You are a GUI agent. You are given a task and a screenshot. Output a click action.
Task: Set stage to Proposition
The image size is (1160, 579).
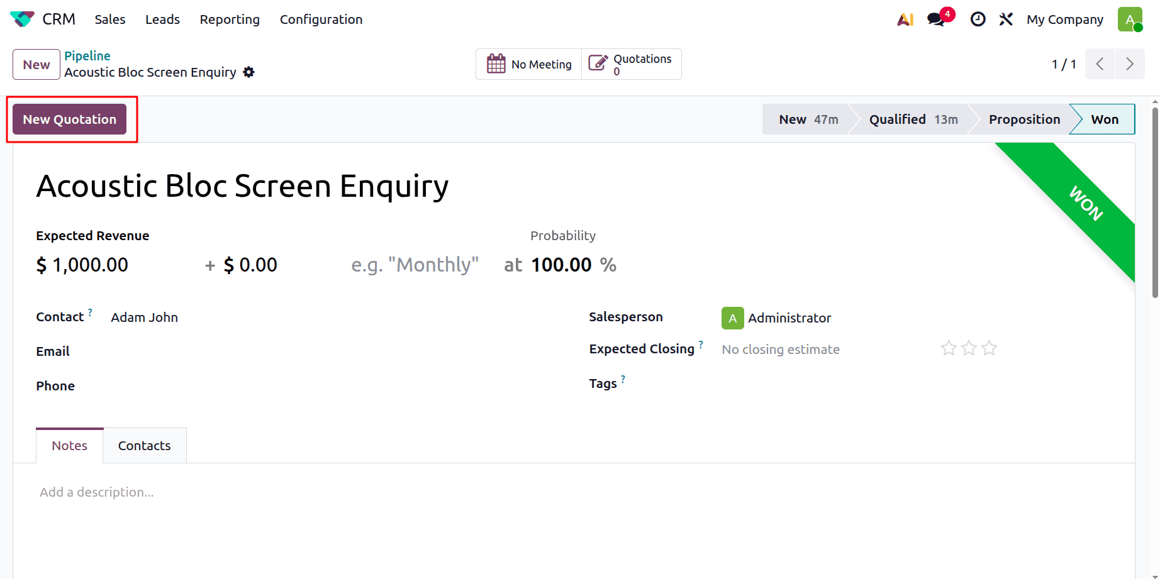point(1024,119)
